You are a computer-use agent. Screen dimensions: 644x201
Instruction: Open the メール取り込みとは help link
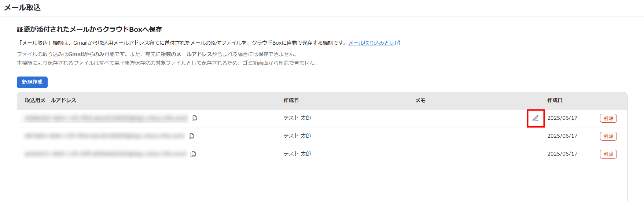click(371, 43)
